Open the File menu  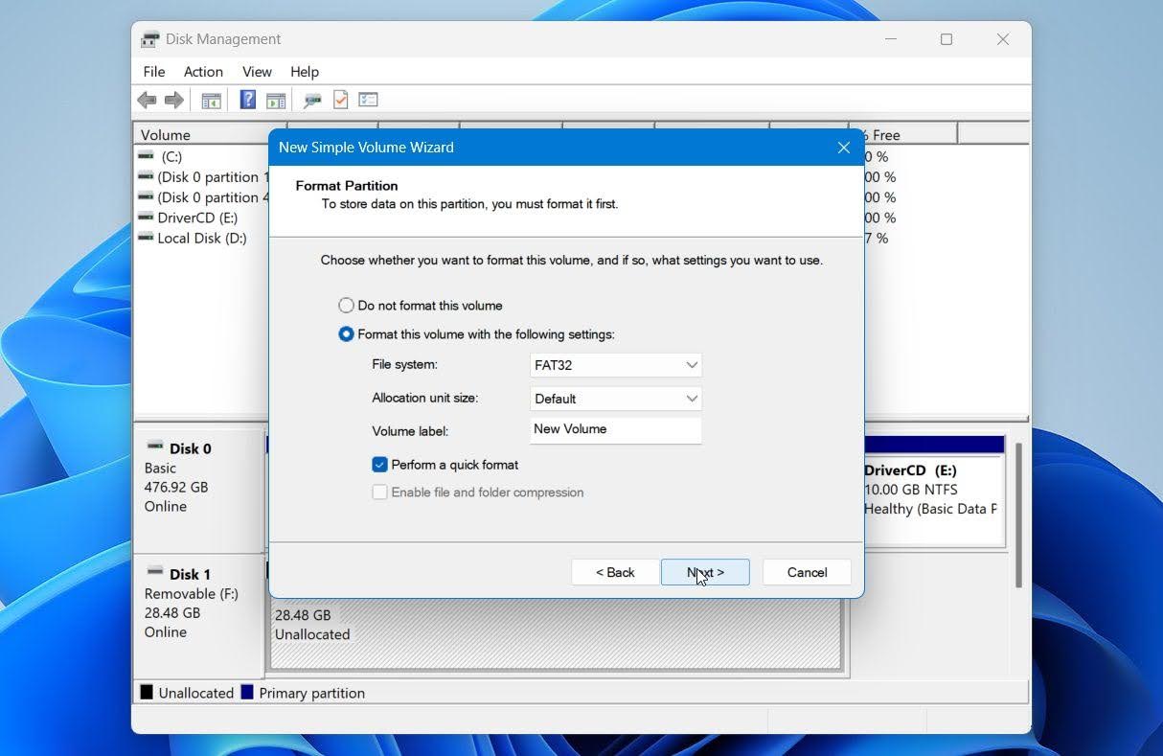pos(154,72)
